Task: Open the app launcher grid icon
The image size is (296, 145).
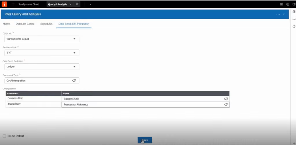Action: pos(13,4)
